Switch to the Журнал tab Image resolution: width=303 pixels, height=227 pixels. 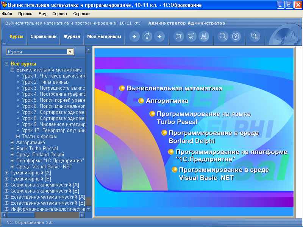tap(72, 36)
